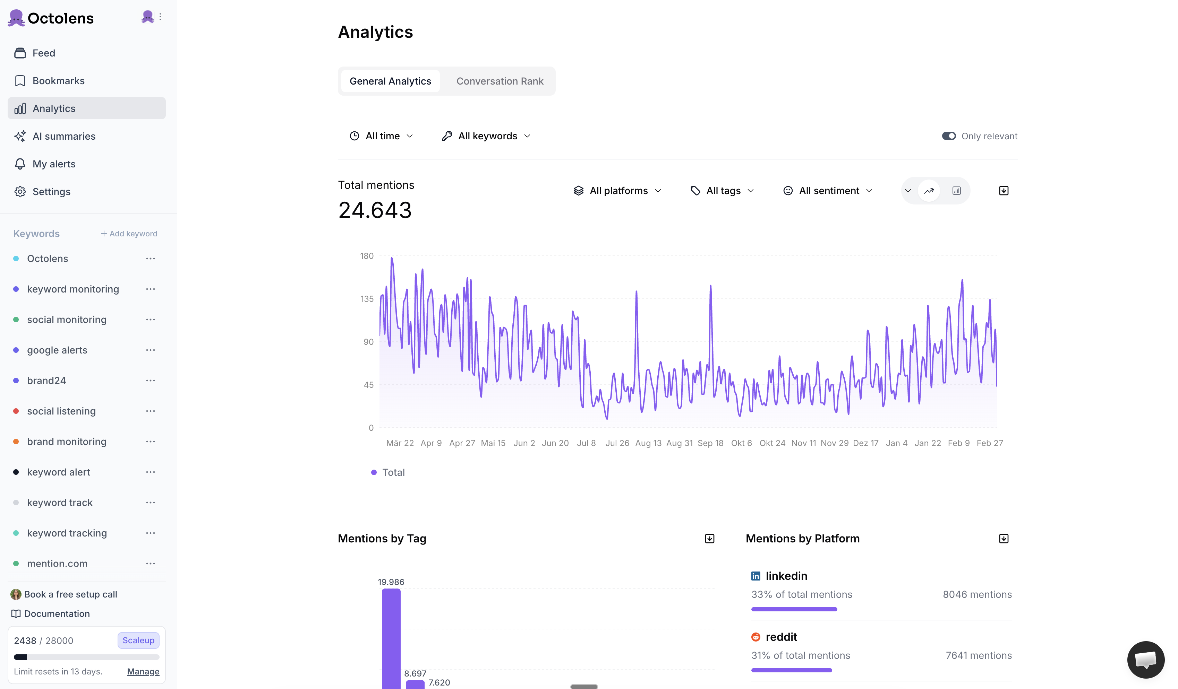Open options for the Octolens keyword
1178x689 pixels.
[150, 259]
